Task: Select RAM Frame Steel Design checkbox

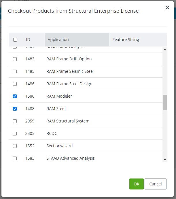Action: [15, 84]
